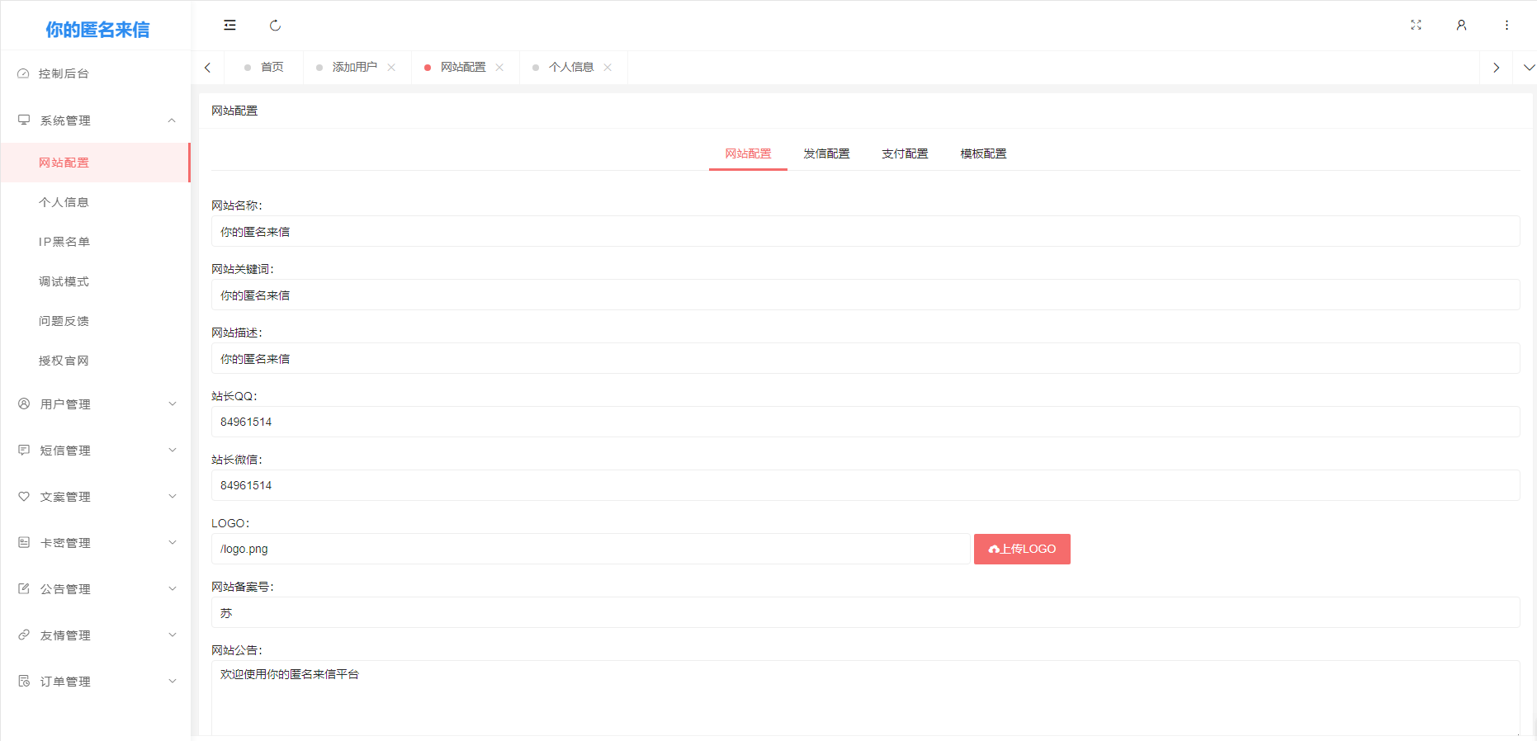Image resolution: width=1537 pixels, height=741 pixels.
Task: Go to 控制后台 dashboard in sidebar
Action: (64, 73)
